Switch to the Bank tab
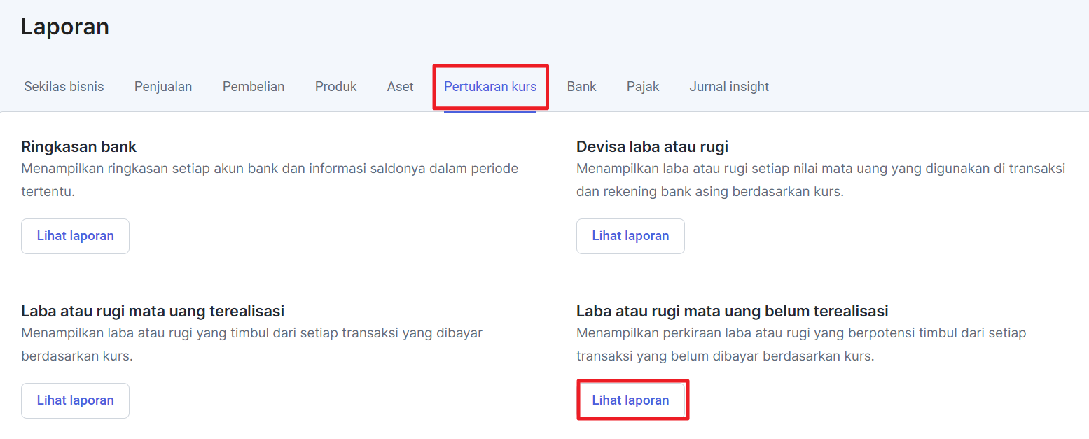The image size is (1089, 439). click(581, 87)
